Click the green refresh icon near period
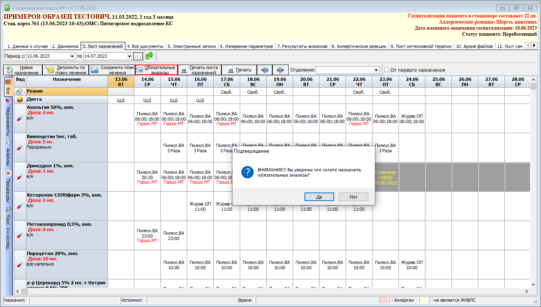 coord(149,56)
